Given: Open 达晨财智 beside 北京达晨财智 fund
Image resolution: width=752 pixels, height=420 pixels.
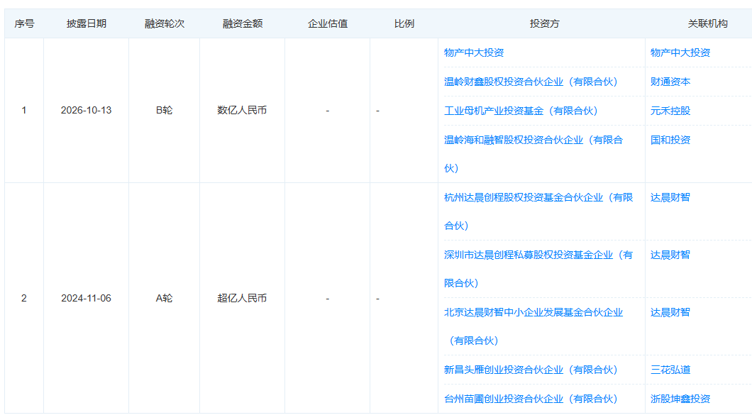Looking at the screenshot, I should click(670, 312).
